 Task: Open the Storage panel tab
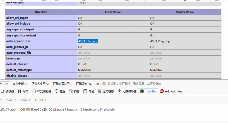pos(89,91)
